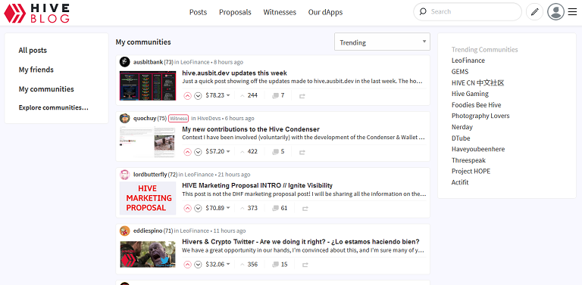Open the hamburger menu icon
The height and width of the screenshot is (285, 582).
[x=572, y=12]
